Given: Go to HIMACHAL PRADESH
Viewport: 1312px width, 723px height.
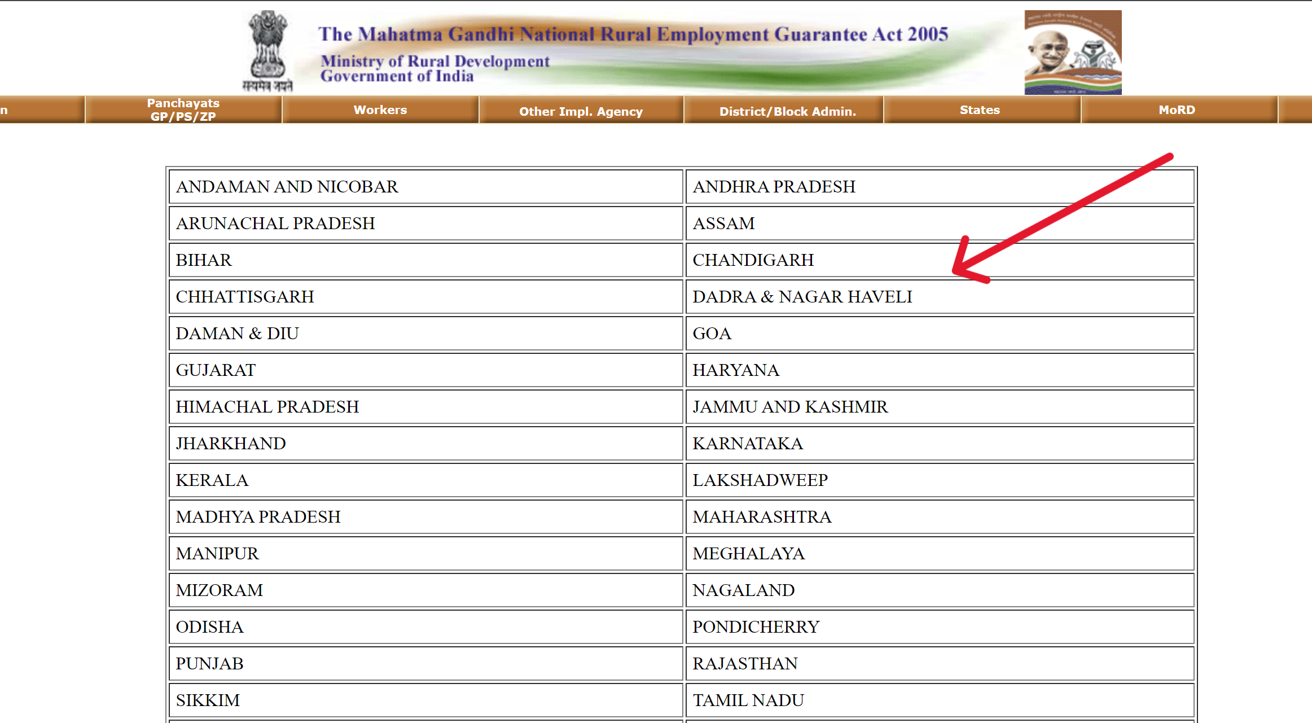Looking at the screenshot, I should 267,407.
